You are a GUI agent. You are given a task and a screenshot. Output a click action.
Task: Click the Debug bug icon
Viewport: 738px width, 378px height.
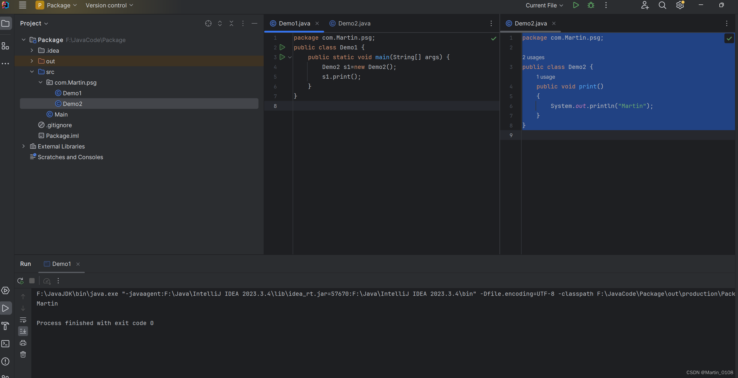591,5
